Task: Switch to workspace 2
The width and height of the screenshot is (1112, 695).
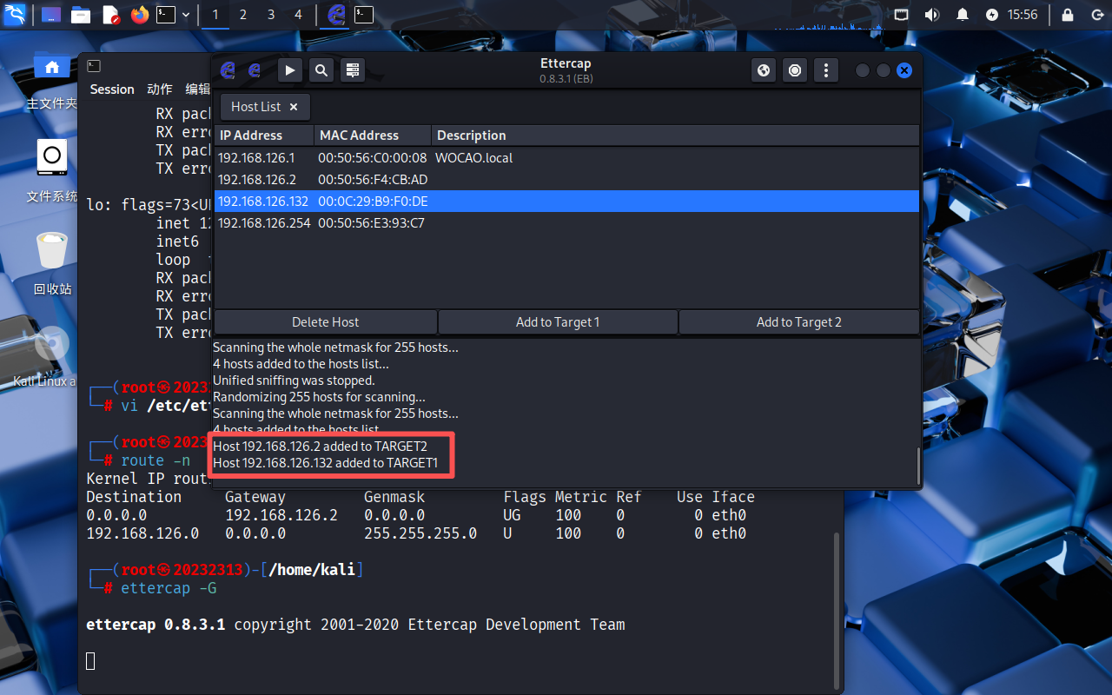Action: click(x=243, y=15)
